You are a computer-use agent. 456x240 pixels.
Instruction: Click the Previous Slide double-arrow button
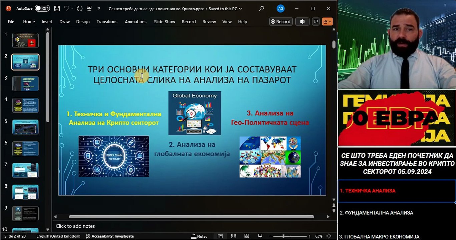point(334,205)
